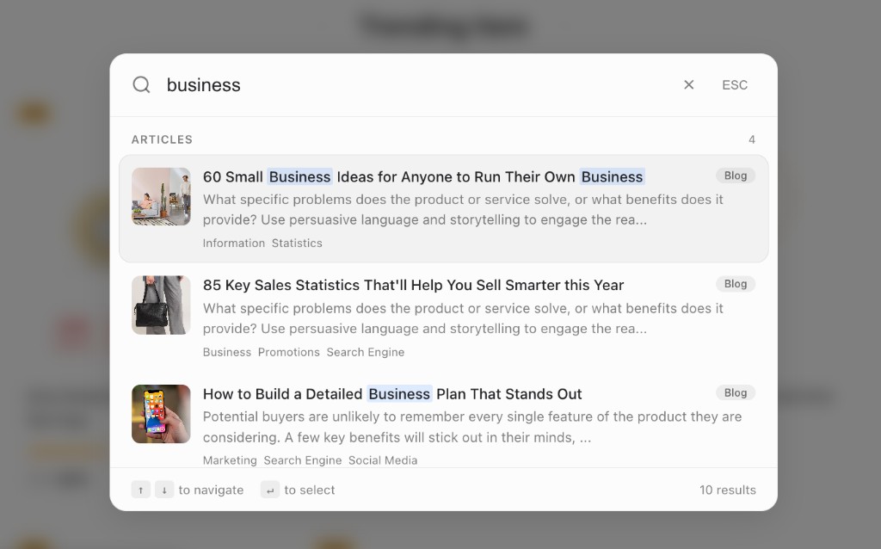This screenshot has height=549, width=881.
Task: Click the up arrow navigate key icon
Action: click(x=140, y=490)
